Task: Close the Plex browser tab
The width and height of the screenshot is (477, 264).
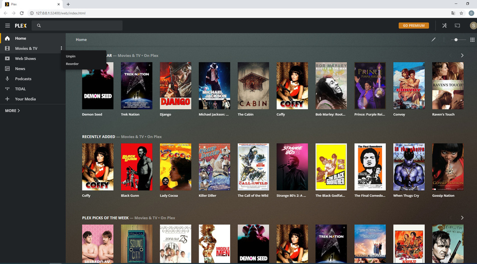Action: click(59, 4)
